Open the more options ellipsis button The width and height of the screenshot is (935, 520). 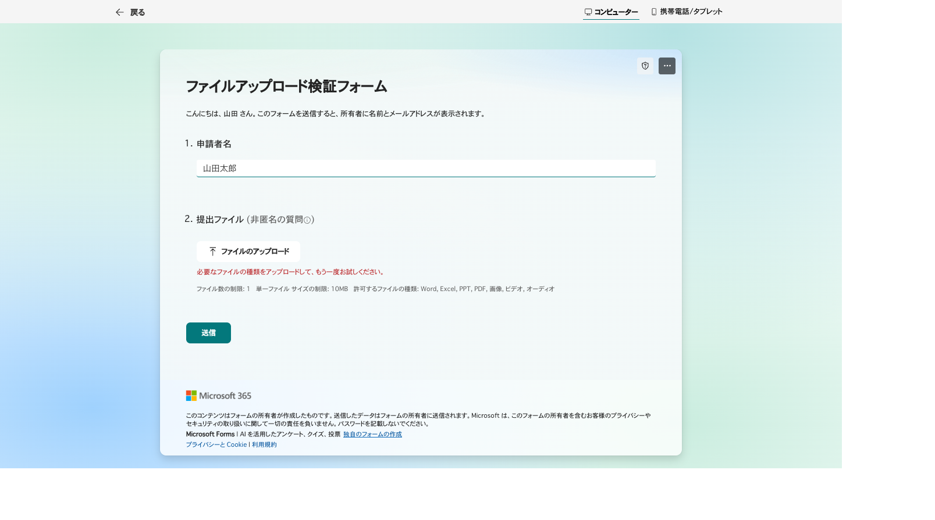click(x=667, y=66)
